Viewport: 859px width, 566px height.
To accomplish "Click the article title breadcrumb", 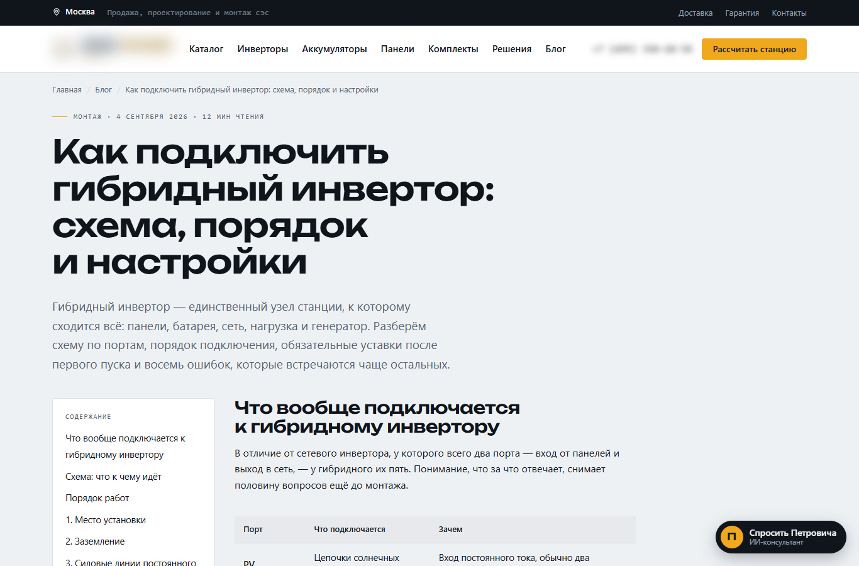I will pos(252,90).
